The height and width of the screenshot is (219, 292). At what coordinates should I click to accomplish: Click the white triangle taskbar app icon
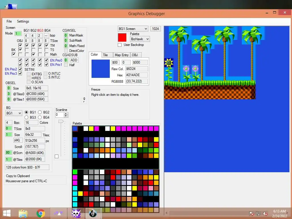(58, 213)
